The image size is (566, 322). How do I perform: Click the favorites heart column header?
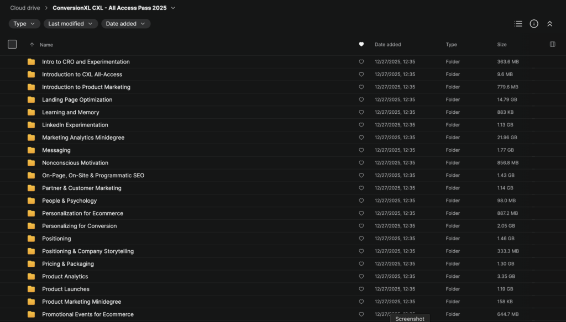pos(361,44)
